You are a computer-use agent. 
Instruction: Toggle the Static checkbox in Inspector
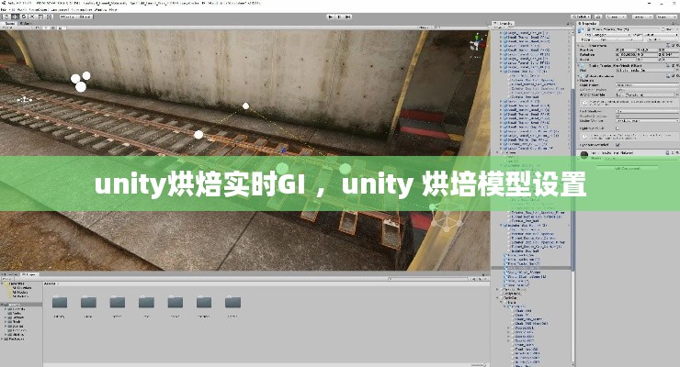[663, 29]
